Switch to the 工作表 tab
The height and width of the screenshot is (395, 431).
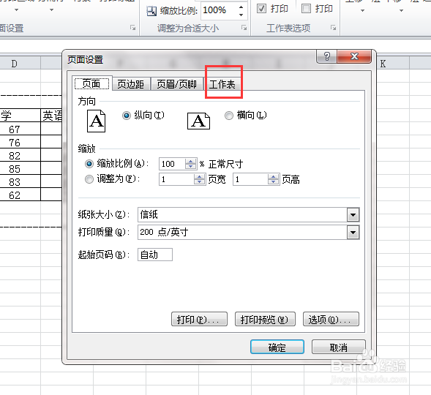click(222, 84)
